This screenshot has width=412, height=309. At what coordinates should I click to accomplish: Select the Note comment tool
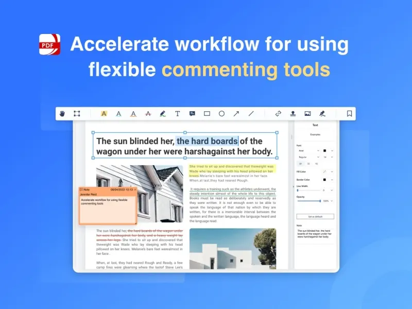coord(192,113)
